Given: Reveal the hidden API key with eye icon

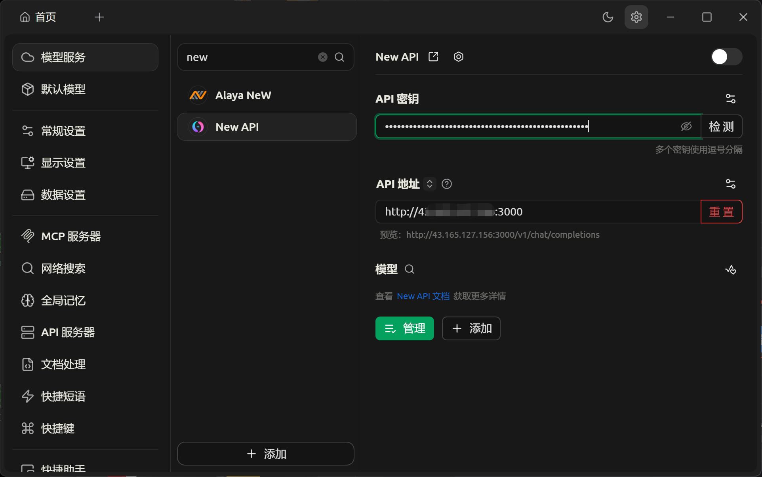Looking at the screenshot, I should (x=686, y=126).
